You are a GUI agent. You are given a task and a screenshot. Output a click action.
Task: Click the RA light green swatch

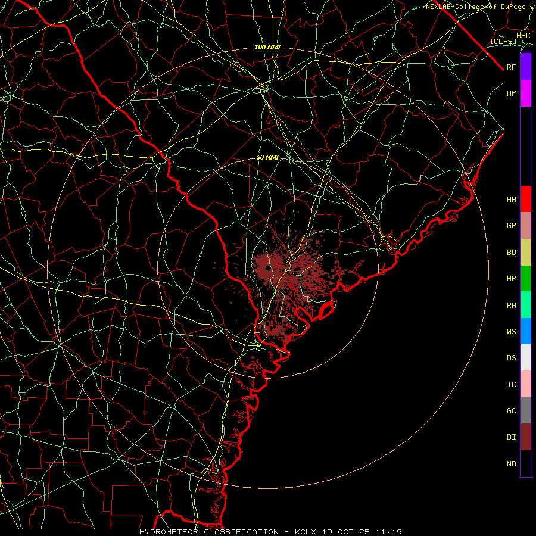click(526, 305)
